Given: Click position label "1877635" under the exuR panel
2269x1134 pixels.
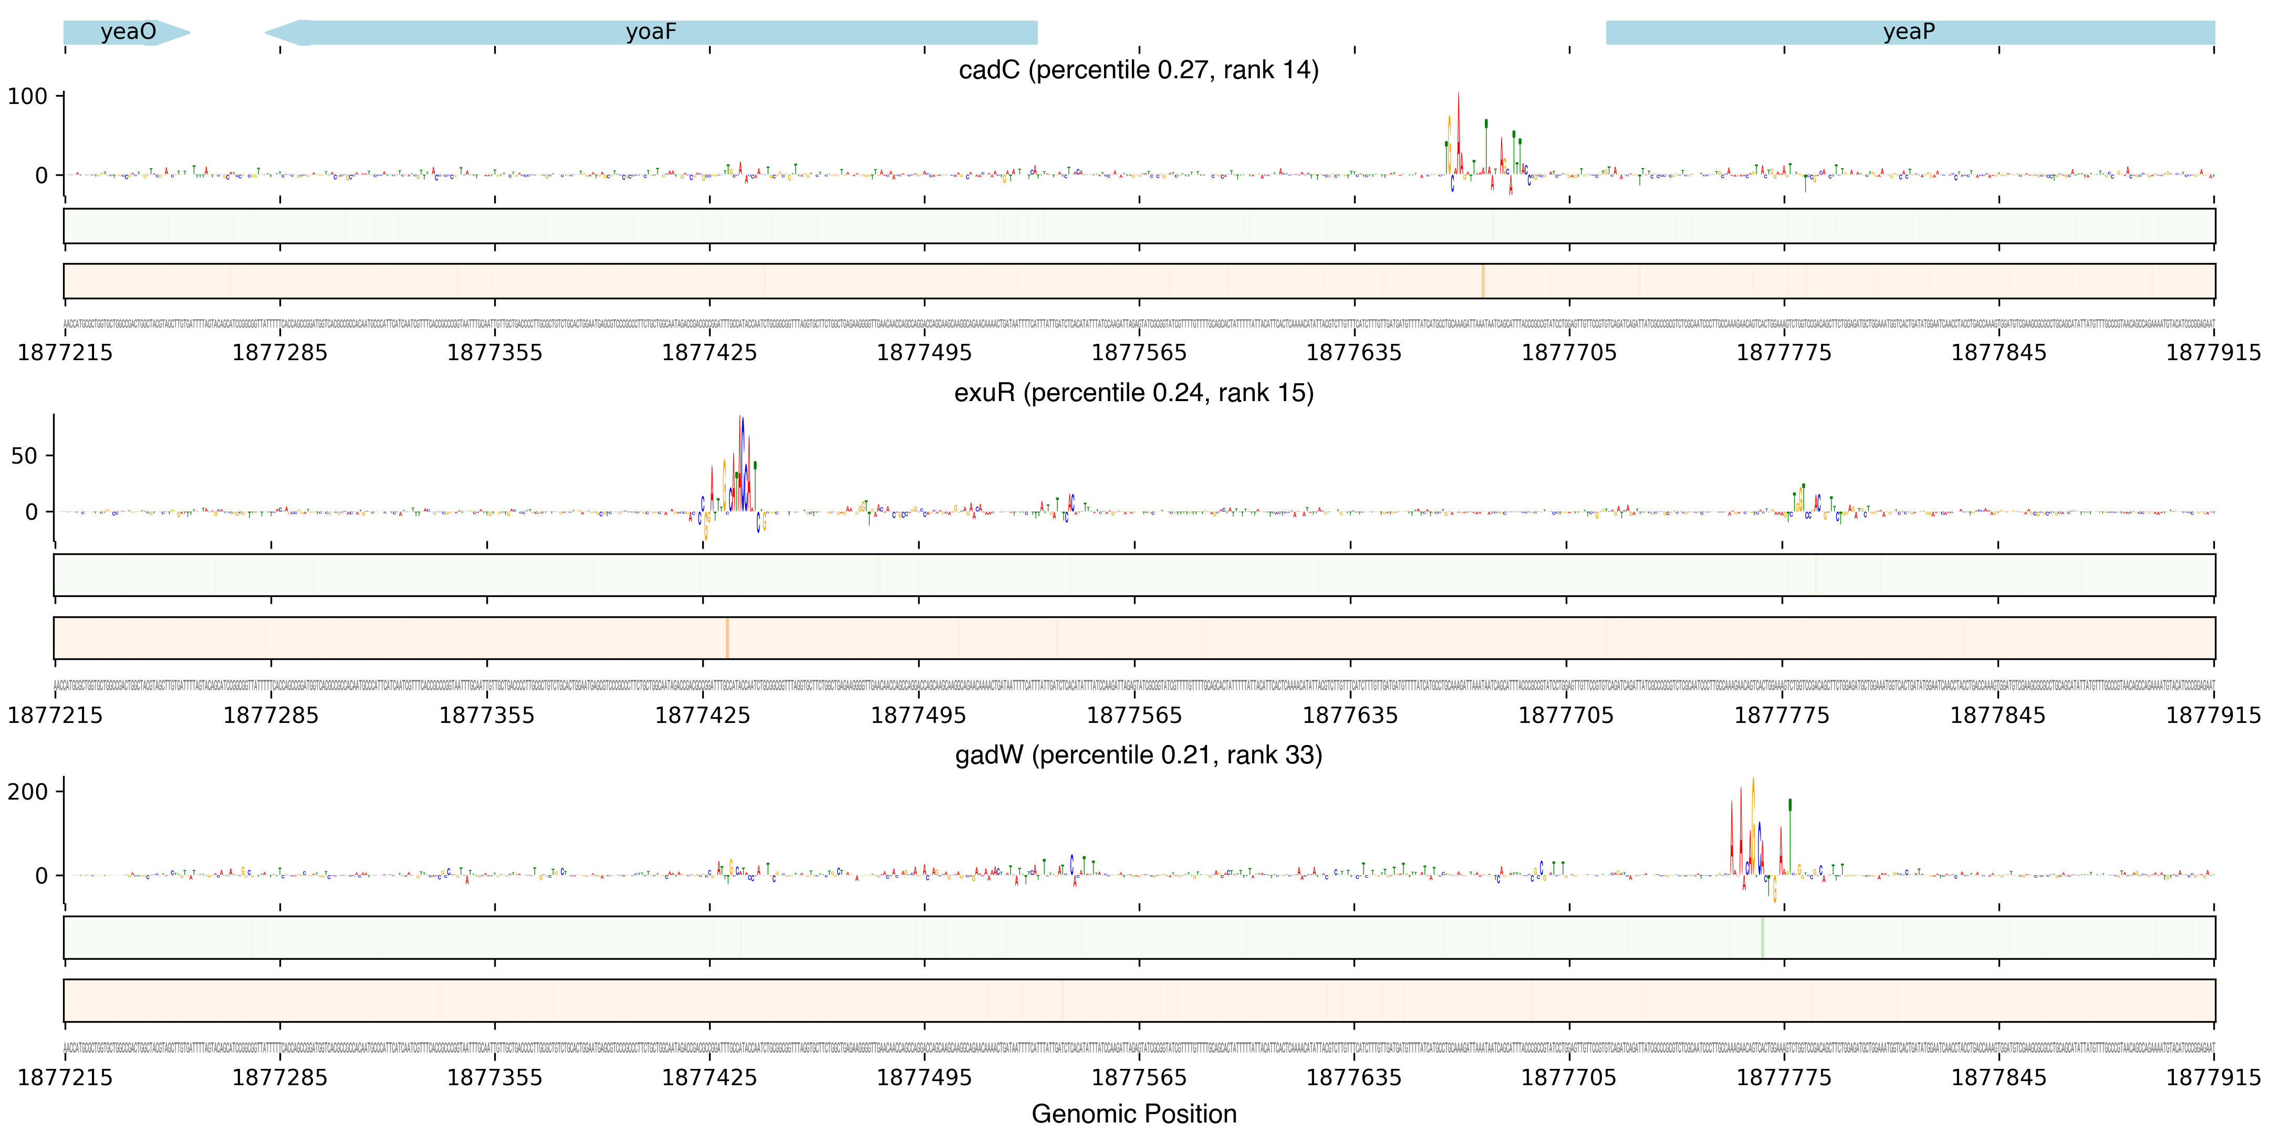Looking at the screenshot, I should [x=1350, y=716].
